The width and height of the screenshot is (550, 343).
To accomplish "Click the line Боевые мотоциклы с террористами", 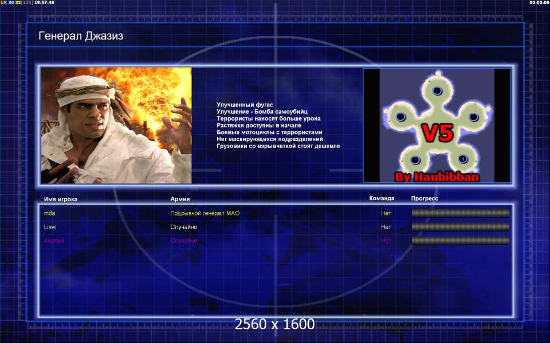I will pos(269,132).
